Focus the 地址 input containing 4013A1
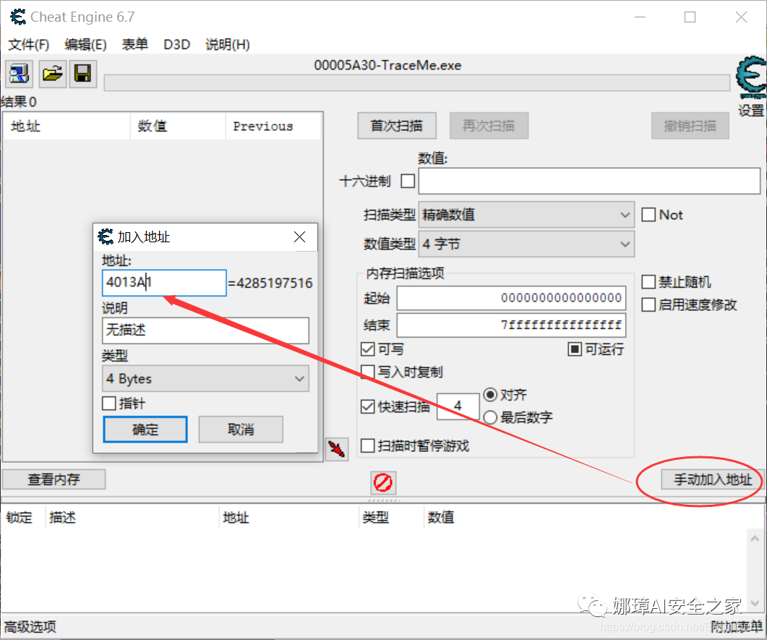Screen dimensions: 767x640 (164, 283)
